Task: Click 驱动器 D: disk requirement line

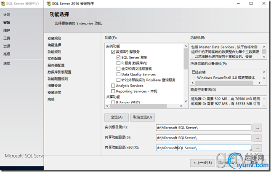Action: click(x=226, y=104)
